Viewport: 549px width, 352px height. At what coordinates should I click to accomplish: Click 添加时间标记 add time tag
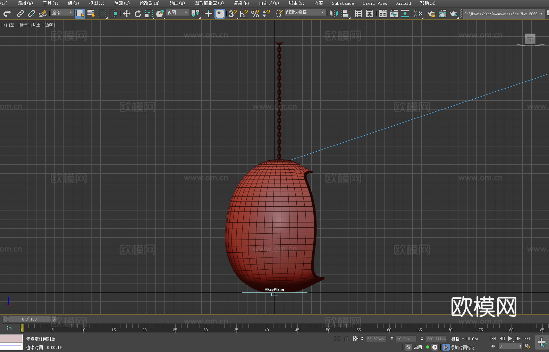(x=463, y=347)
